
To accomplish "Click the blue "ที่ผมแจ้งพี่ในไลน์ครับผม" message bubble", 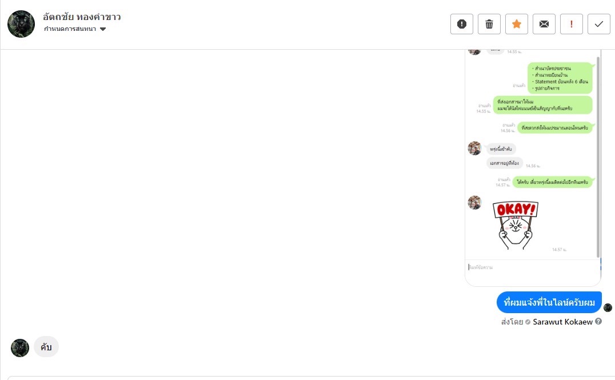I will click(549, 302).
